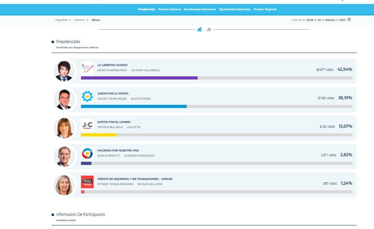Click the JUAN SCHIARETTI candidate name
Screen dimensions: 374x229
(108, 156)
